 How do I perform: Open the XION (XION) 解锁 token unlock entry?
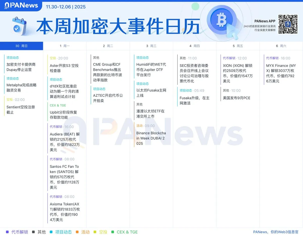point(238,73)
